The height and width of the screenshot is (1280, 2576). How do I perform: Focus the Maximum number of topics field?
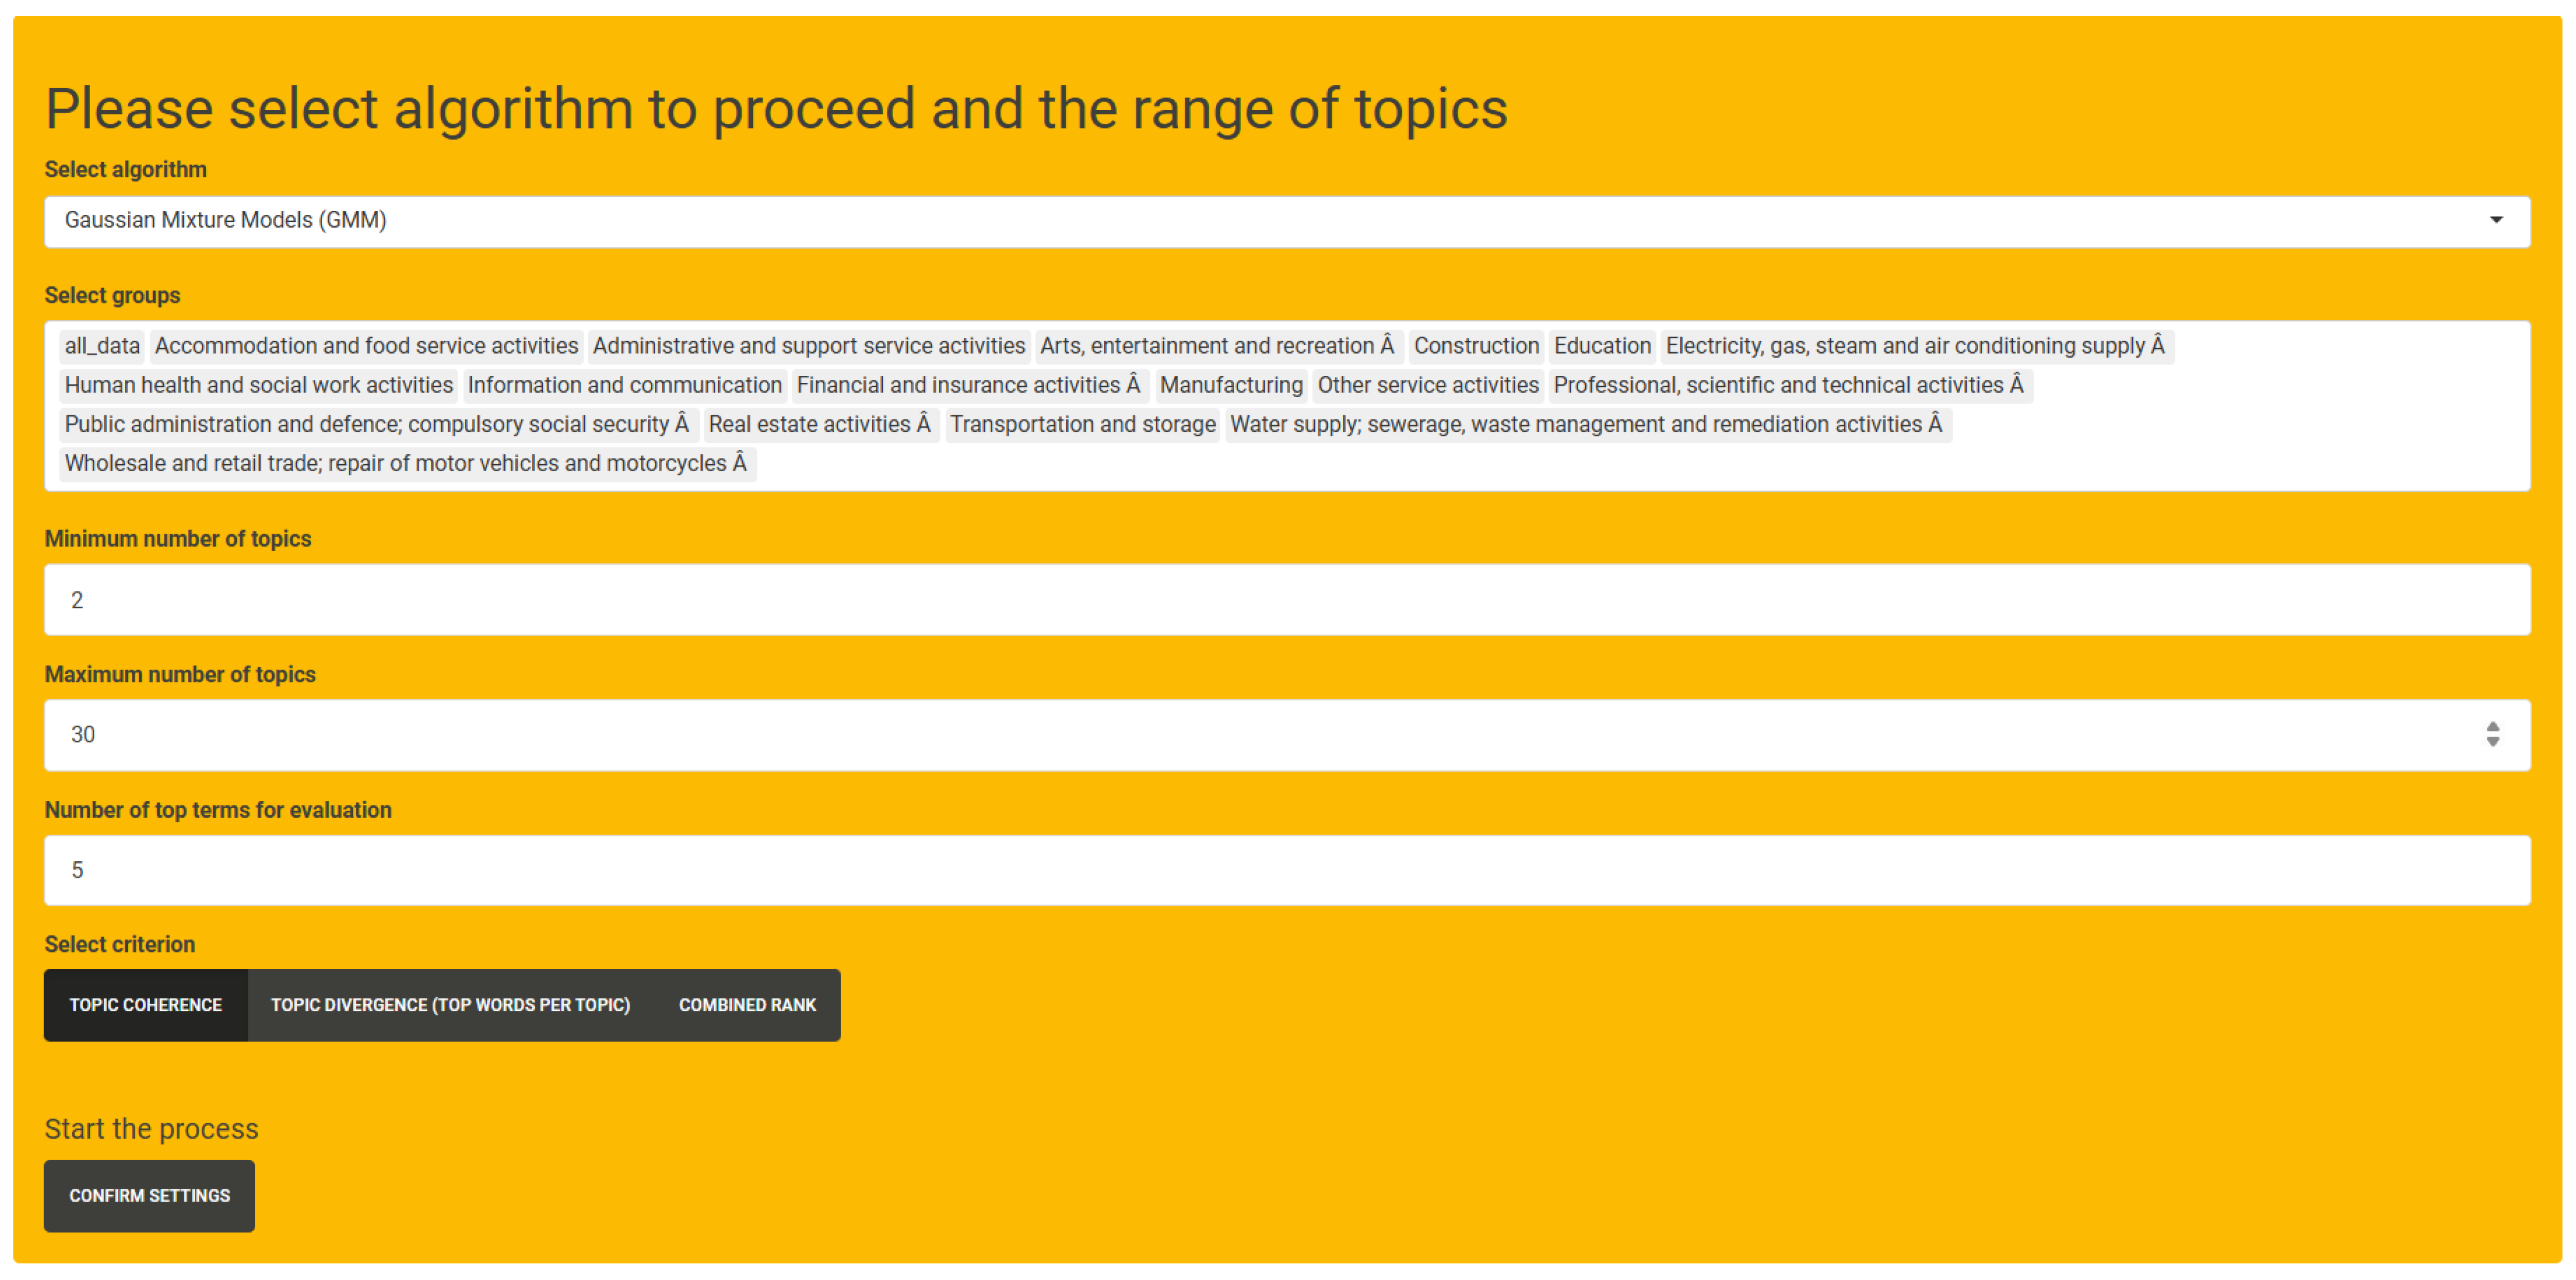[x=1287, y=735]
